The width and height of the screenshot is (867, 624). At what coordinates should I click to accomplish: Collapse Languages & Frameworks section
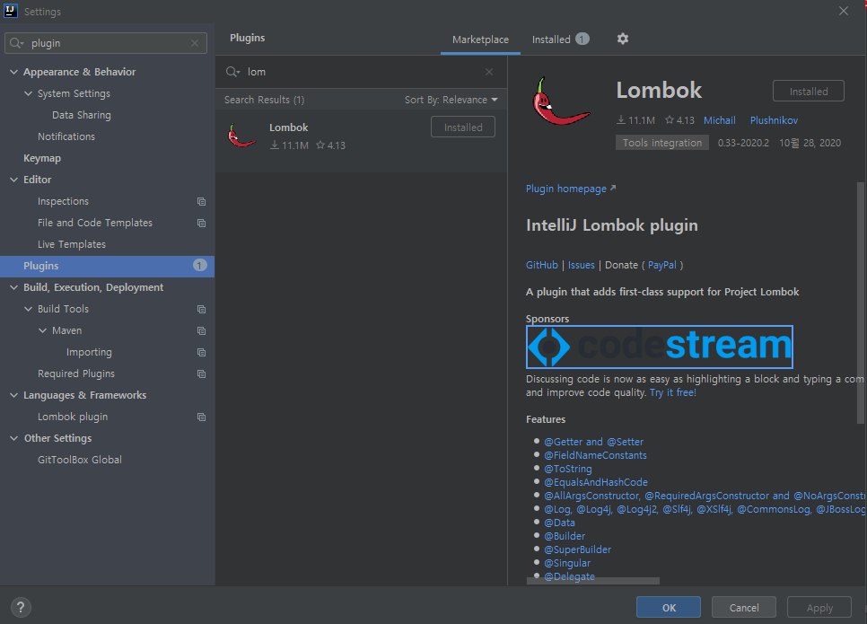[13, 396]
